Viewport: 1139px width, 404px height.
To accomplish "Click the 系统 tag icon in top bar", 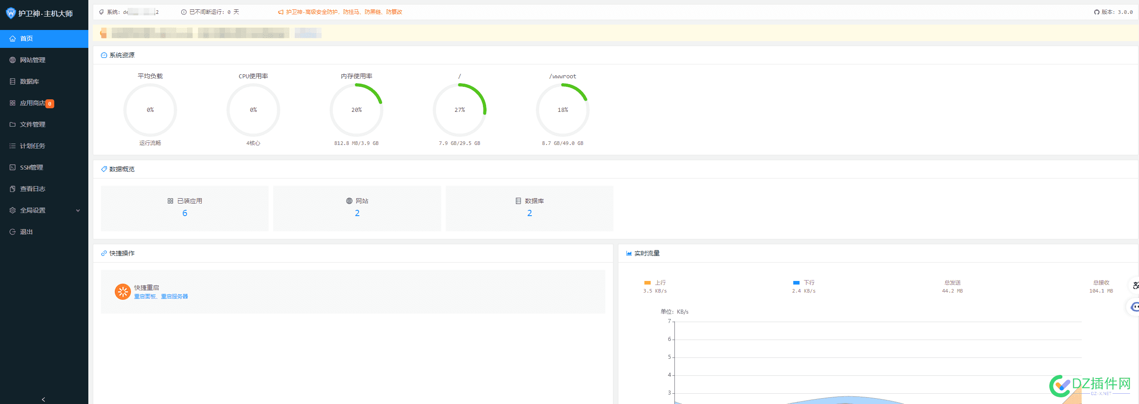I will pos(101,12).
